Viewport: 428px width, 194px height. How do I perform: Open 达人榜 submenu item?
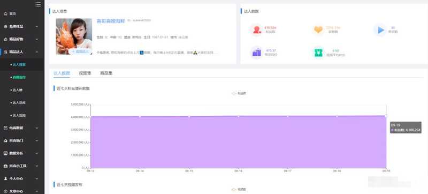coord(18,90)
